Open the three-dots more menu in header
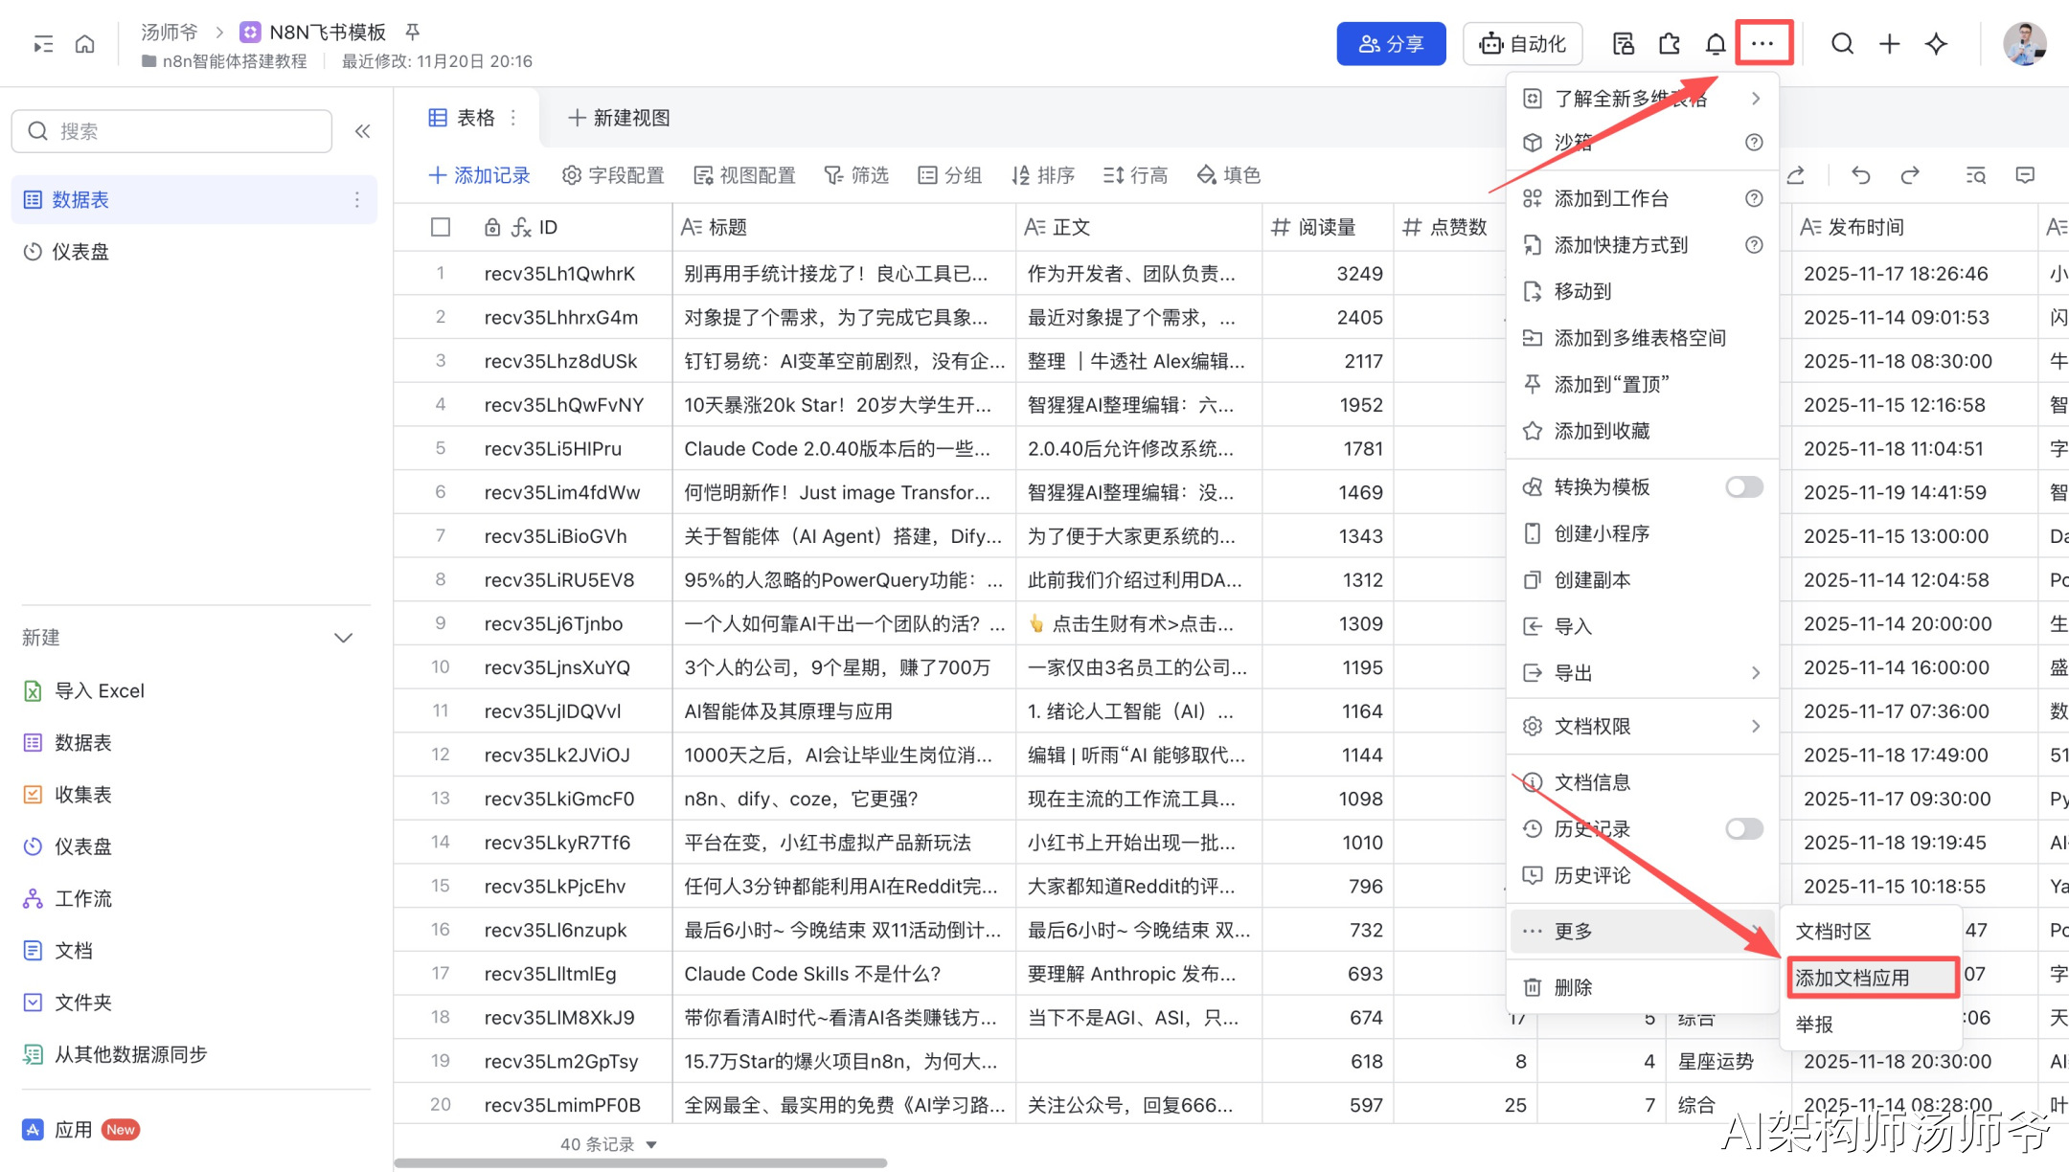Viewport: 2069px width, 1172px height. point(1762,44)
